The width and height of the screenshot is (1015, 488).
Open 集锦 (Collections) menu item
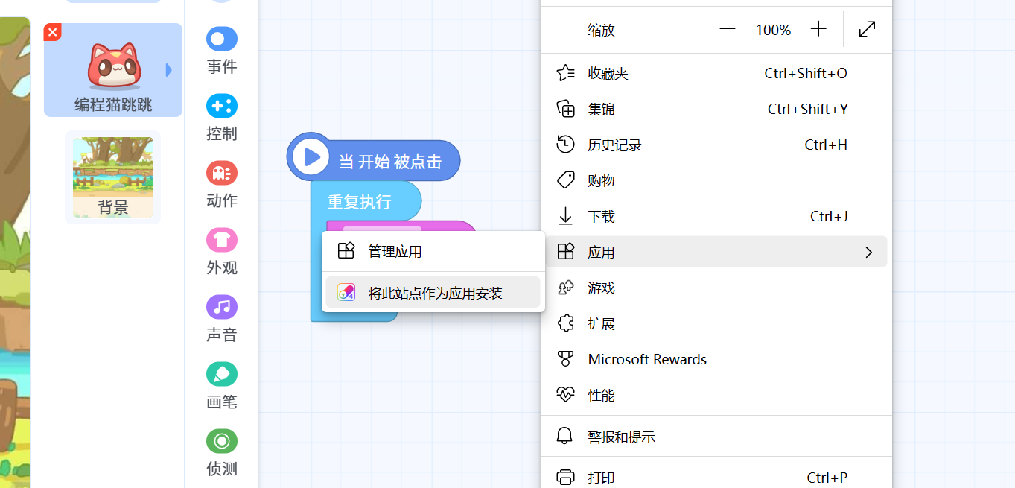click(x=716, y=109)
